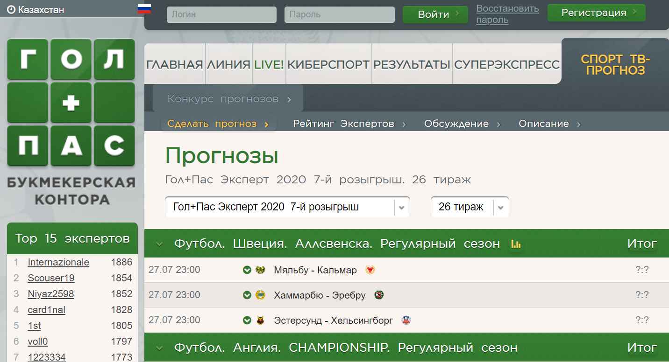The height and width of the screenshot is (362, 669).
Task: Open the 26 тираж dropdown
Action: coord(470,207)
